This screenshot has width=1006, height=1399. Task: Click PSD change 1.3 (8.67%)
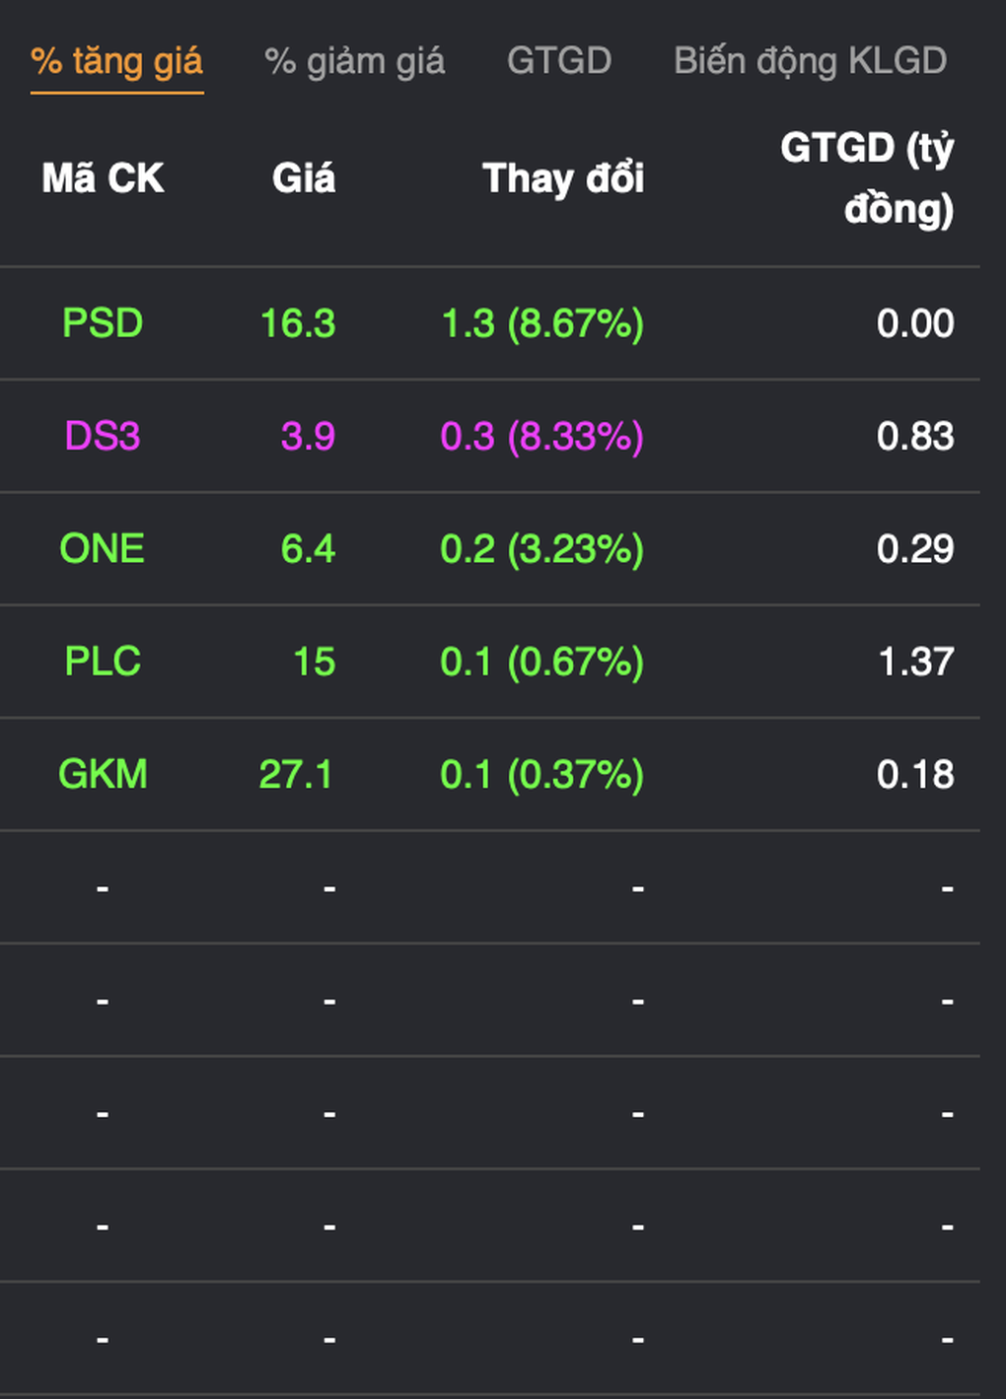[541, 323]
